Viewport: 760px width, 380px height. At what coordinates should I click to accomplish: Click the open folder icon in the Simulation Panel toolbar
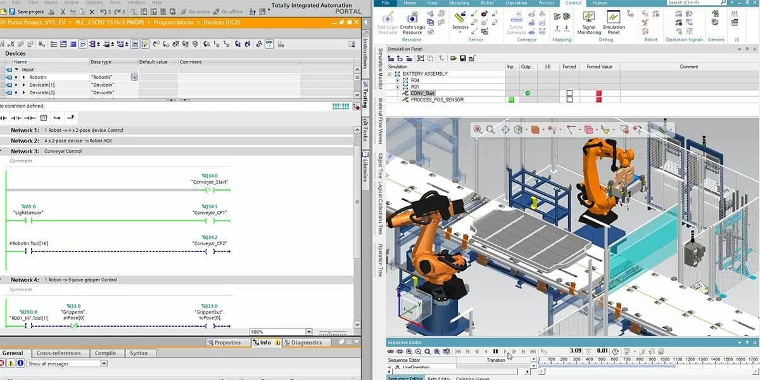453,58
